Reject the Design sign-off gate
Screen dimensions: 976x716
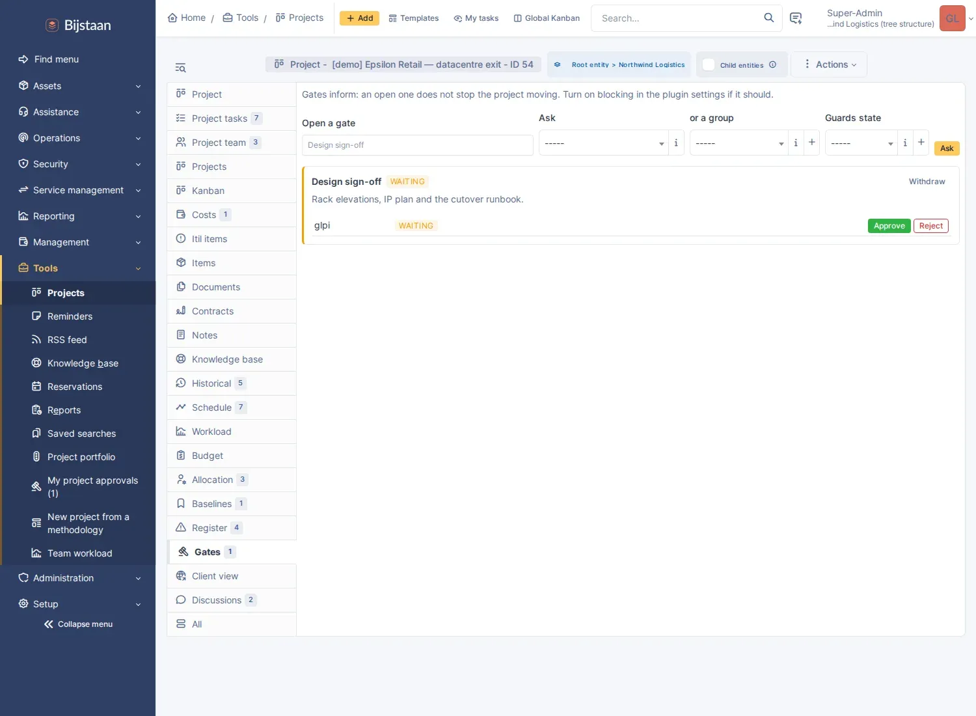(930, 226)
